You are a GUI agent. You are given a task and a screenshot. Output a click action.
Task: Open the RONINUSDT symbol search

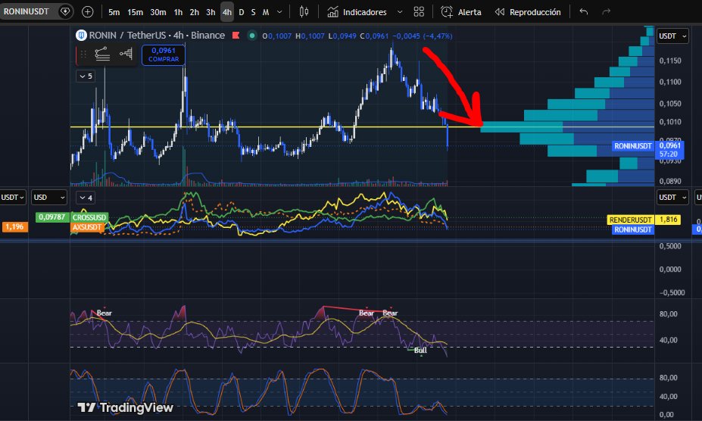pos(26,11)
